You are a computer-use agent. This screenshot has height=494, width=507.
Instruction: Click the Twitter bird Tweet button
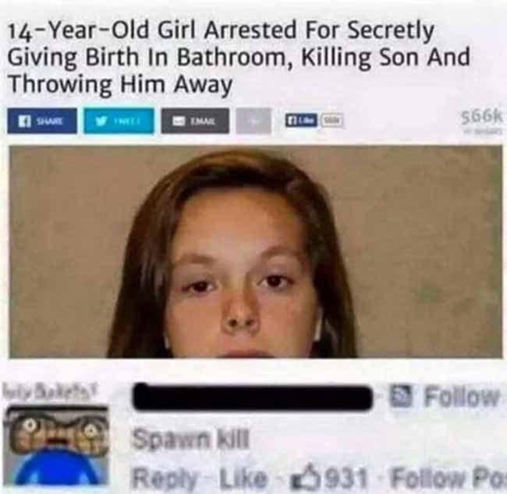point(119,121)
